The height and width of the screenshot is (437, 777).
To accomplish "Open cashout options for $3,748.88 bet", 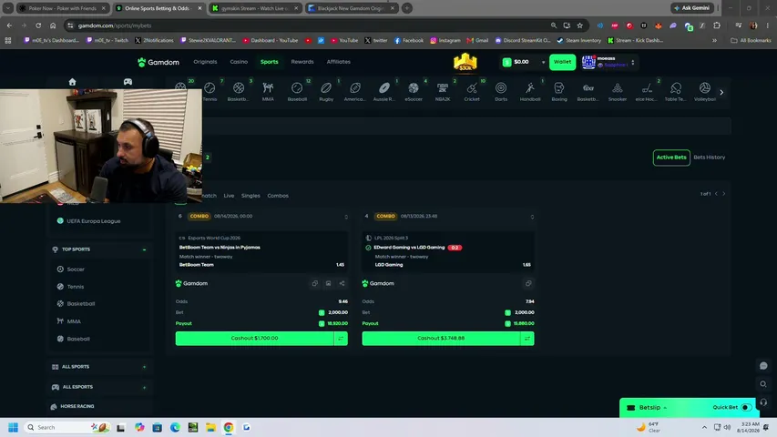I will click(527, 339).
